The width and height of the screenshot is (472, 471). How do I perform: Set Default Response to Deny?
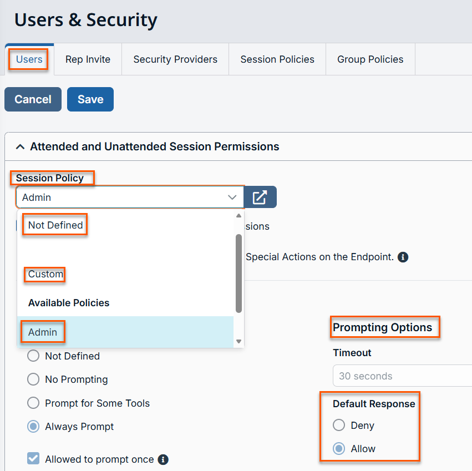339,425
